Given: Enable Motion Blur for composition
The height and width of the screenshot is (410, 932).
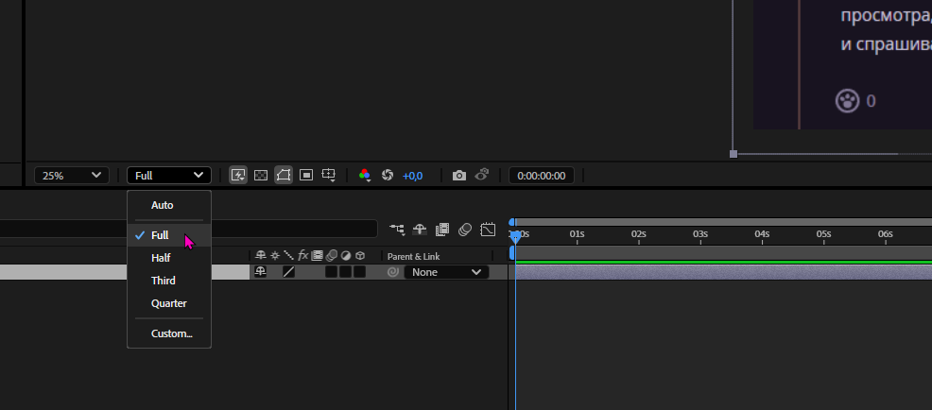Looking at the screenshot, I should point(465,230).
